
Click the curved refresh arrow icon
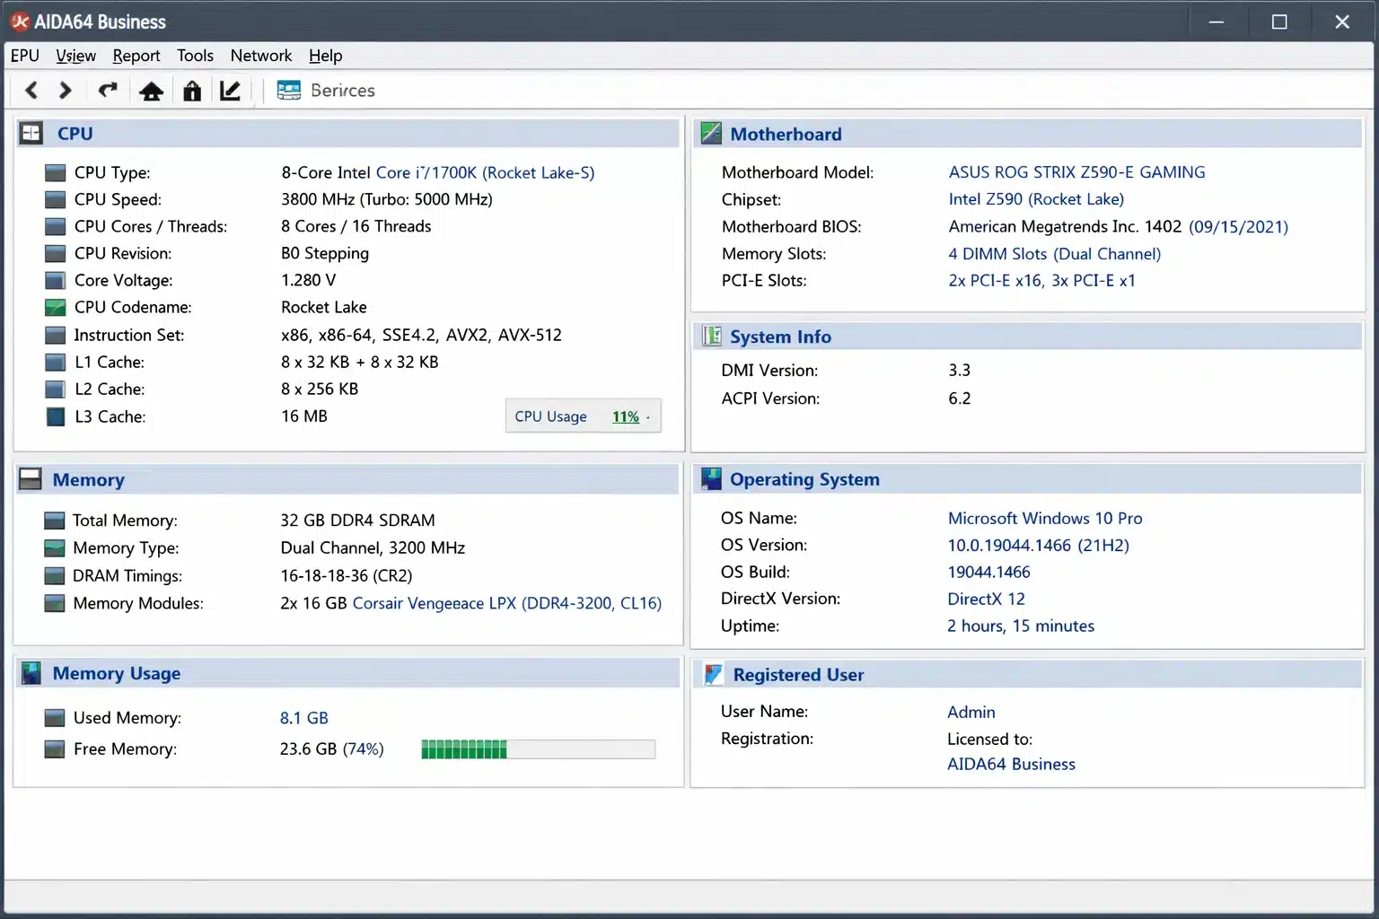[108, 91]
